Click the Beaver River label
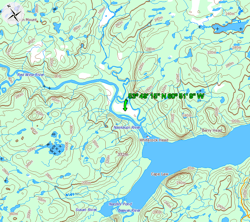The image size is (250, 222). (129, 210)
